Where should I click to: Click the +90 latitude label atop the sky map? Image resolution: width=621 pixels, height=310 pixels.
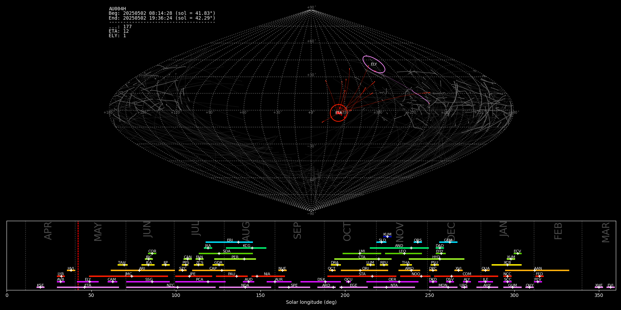[311, 7]
